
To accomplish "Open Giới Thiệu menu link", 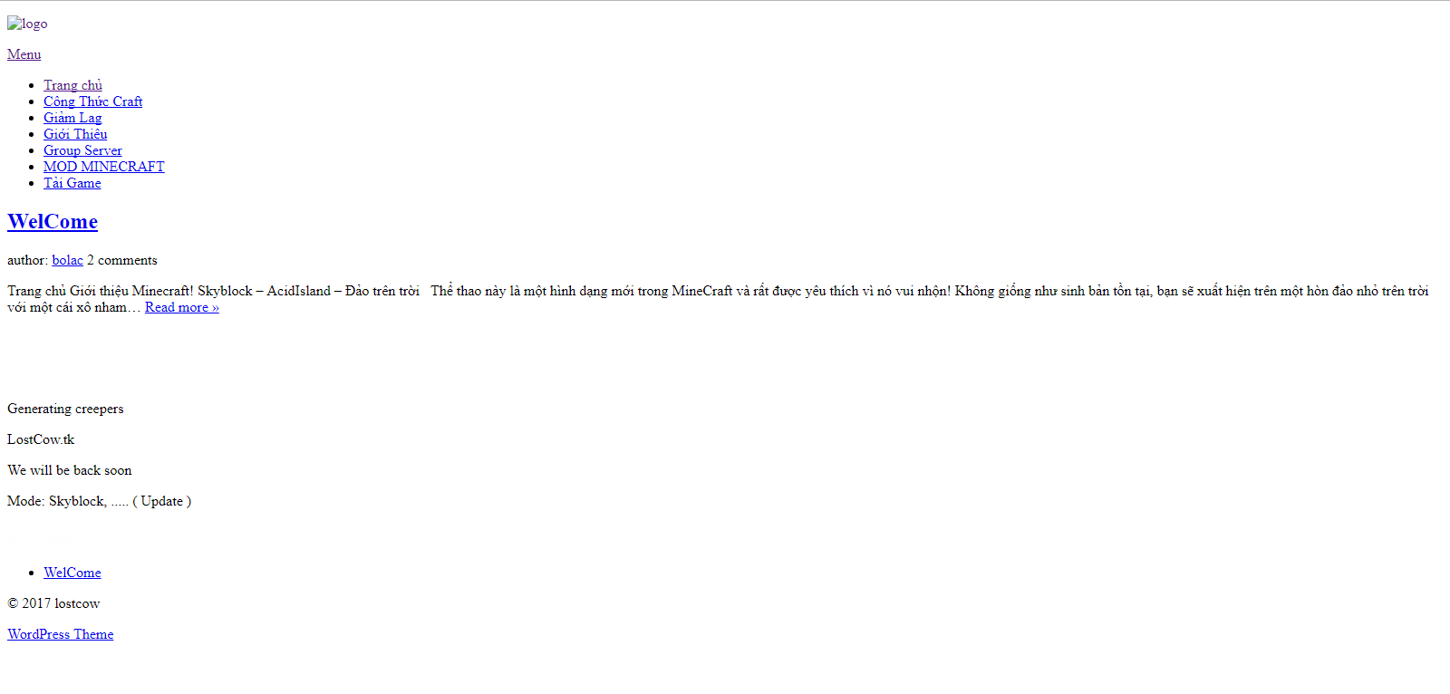I will [75, 134].
